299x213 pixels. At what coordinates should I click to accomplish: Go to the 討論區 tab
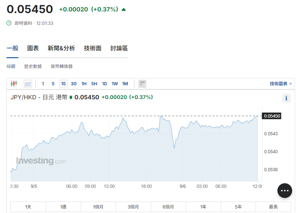[x=119, y=48]
